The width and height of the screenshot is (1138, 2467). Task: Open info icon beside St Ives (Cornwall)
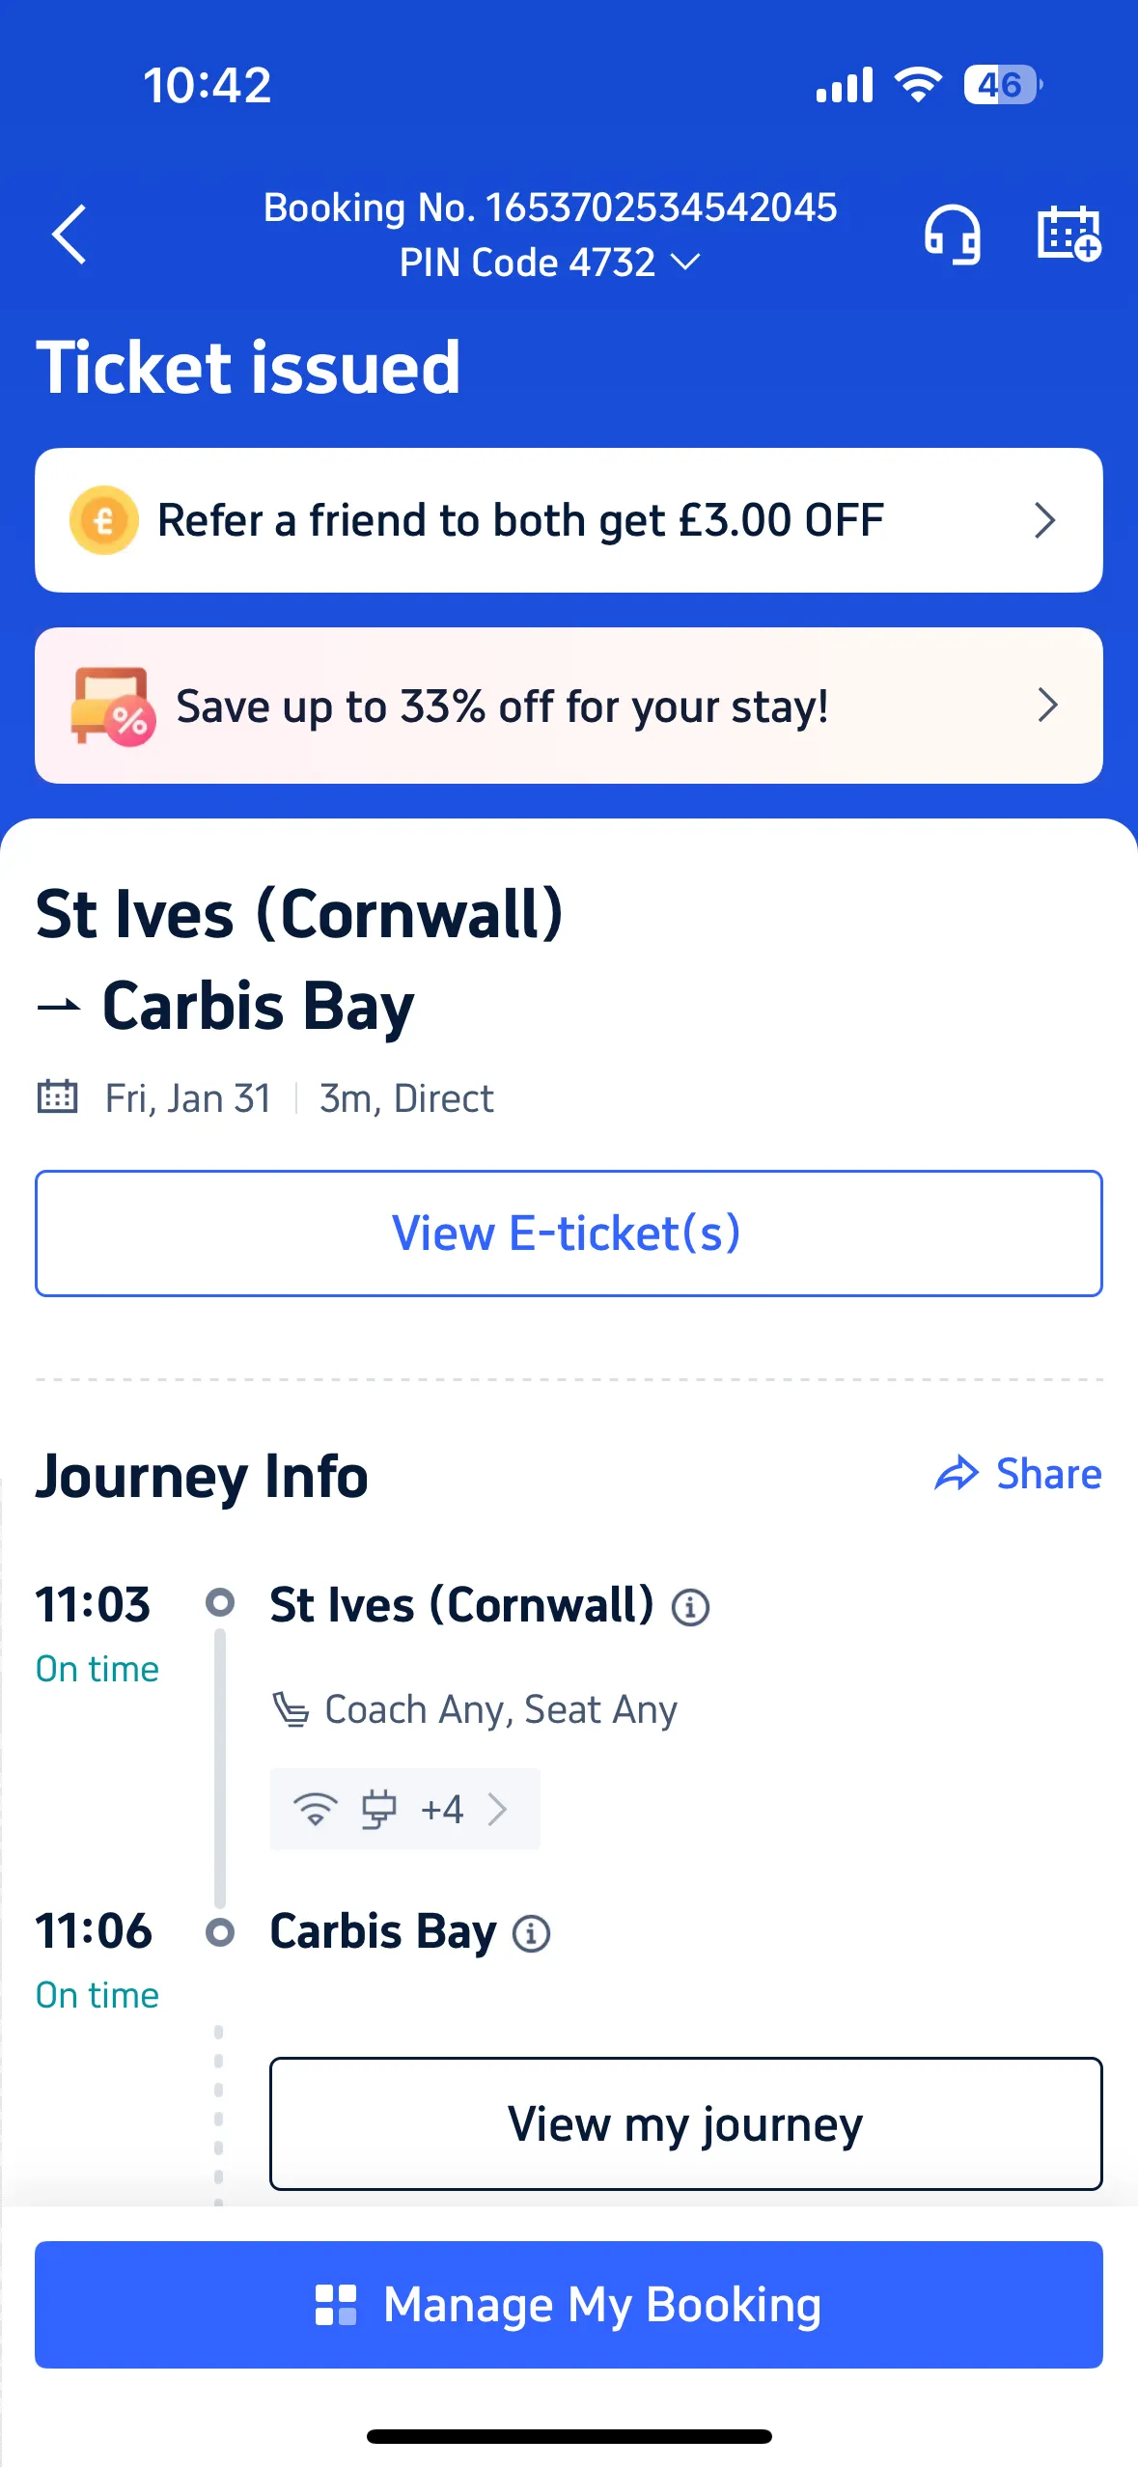(690, 1608)
